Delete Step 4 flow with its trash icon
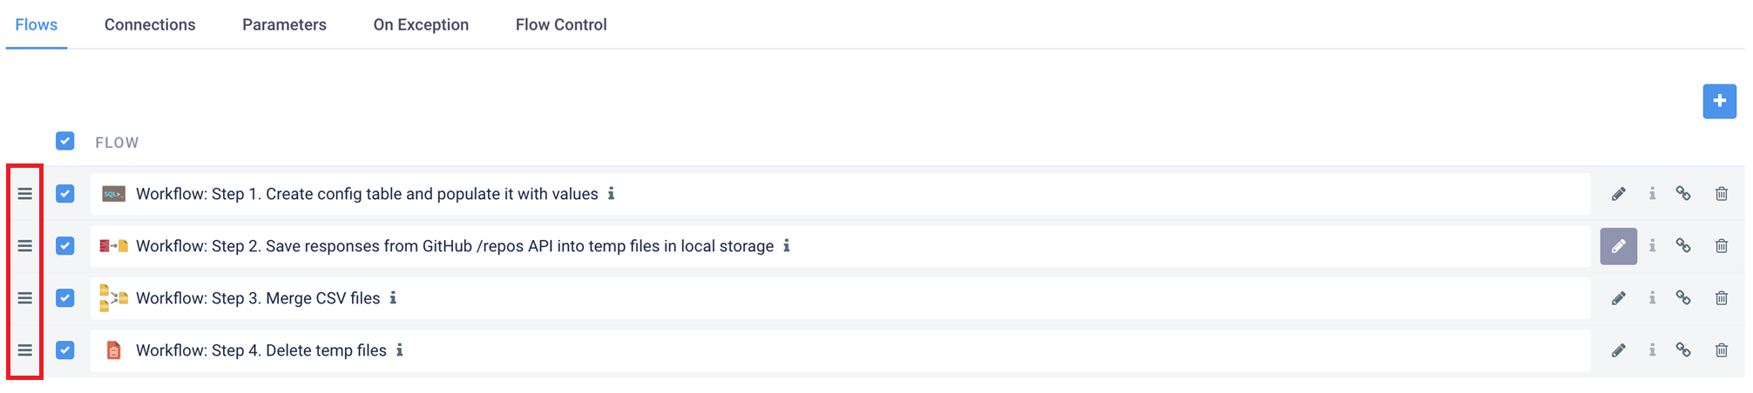The image size is (1753, 393). [x=1721, y=350]
